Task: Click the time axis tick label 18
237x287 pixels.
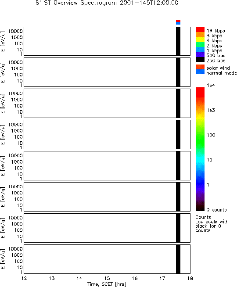Action: [190, 278]
